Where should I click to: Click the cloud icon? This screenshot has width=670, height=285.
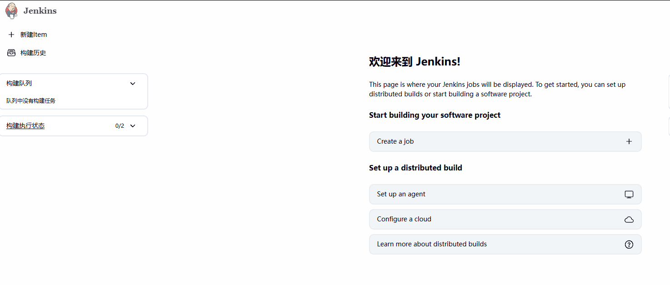click(x=629, y=220)
